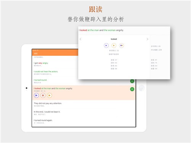The height and width of the screenshot is (143, 191).
Task: Select sentence 'I could not hear the actors.'
Action: (x=46, y=71)
